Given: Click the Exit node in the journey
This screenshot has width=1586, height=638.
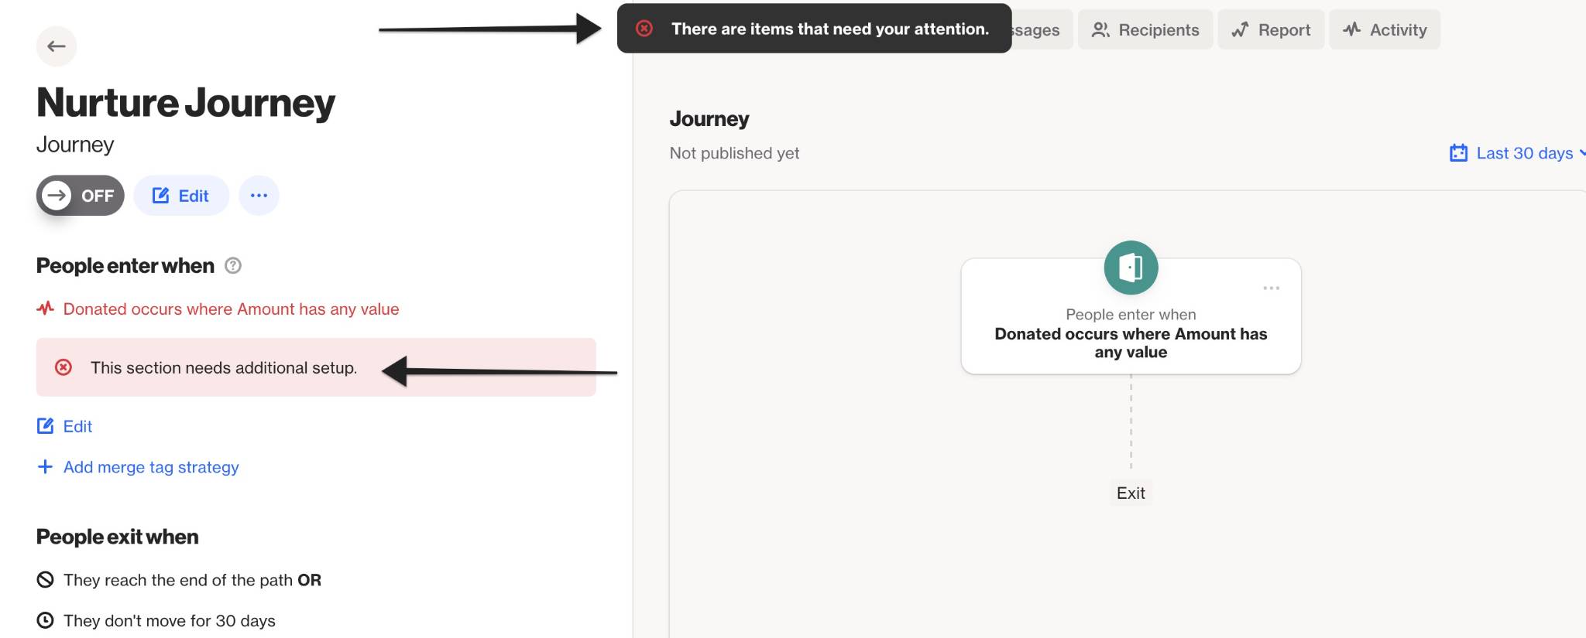Looking at the screenshot, I should [x=1131, y=493].
